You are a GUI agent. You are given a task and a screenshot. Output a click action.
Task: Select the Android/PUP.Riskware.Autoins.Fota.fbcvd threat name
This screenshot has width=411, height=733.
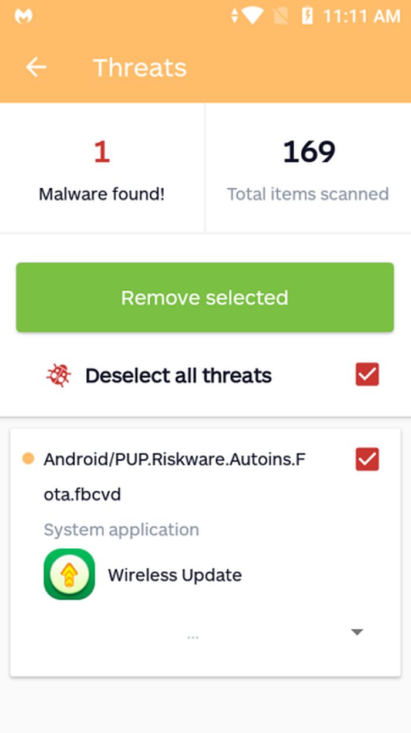(174, 477)
